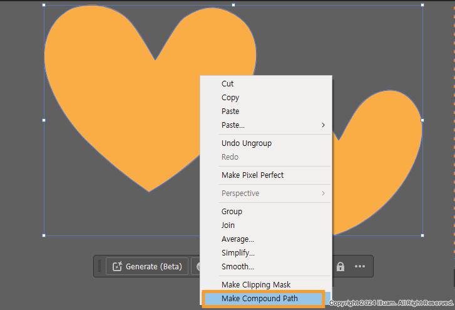455x310 pixels.
Task: Select Copy from the context menu
Action: click(x=266, y=98)
